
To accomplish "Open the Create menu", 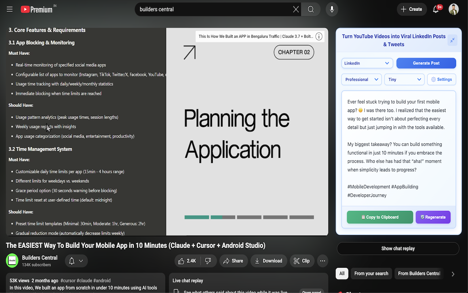I will pyautogui.click(x=412, y=9).
